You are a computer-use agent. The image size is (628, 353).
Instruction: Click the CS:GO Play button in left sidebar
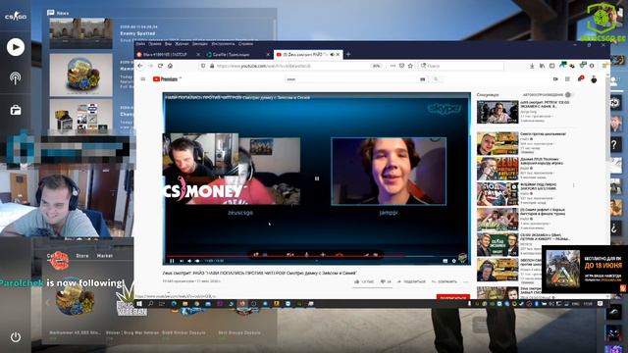pos(16,47)
